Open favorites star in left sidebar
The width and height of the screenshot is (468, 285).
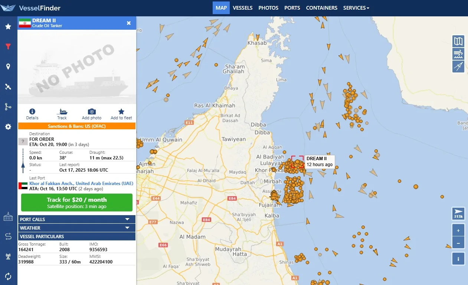[x=8, y=26]
